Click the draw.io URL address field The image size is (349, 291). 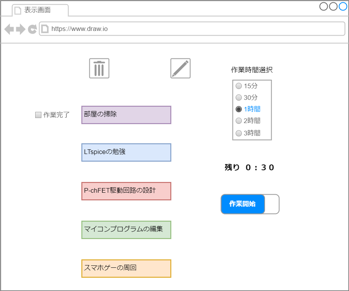coord(192,29)
